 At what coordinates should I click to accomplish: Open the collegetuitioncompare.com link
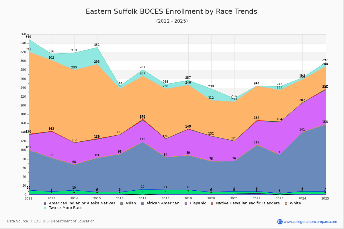pyautogui.click(x=310, y=222)
